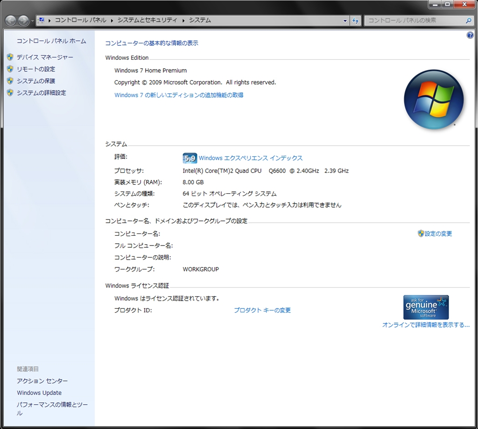This screenshot has width=478, height=429.
Task: Click the processor value Intel(R) Core(TM)2 Quad
Action: pos(266,171)
